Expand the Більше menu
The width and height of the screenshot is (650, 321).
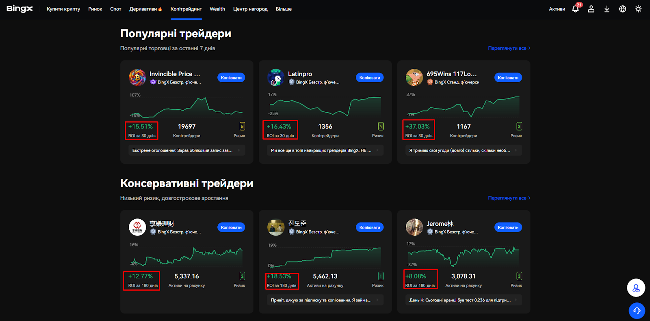click(x=284, y=9)
